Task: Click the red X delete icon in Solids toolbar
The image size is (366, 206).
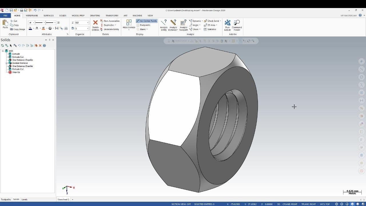Action: [40, 45]
